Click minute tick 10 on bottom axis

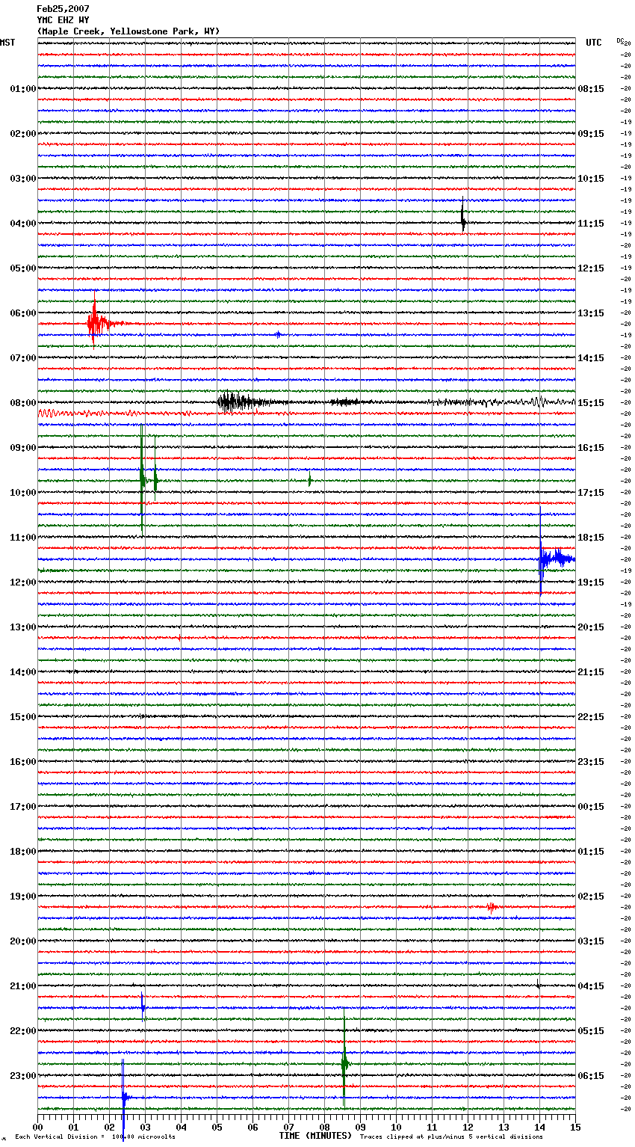(x=396, y=1127)
